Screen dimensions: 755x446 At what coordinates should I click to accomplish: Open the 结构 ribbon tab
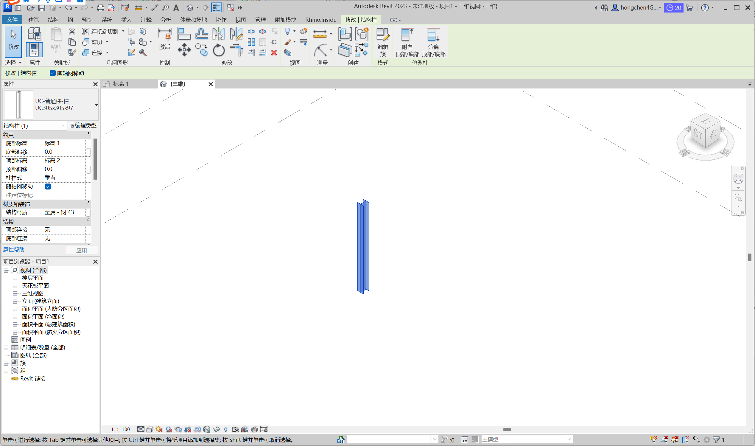tap(53, 20)
